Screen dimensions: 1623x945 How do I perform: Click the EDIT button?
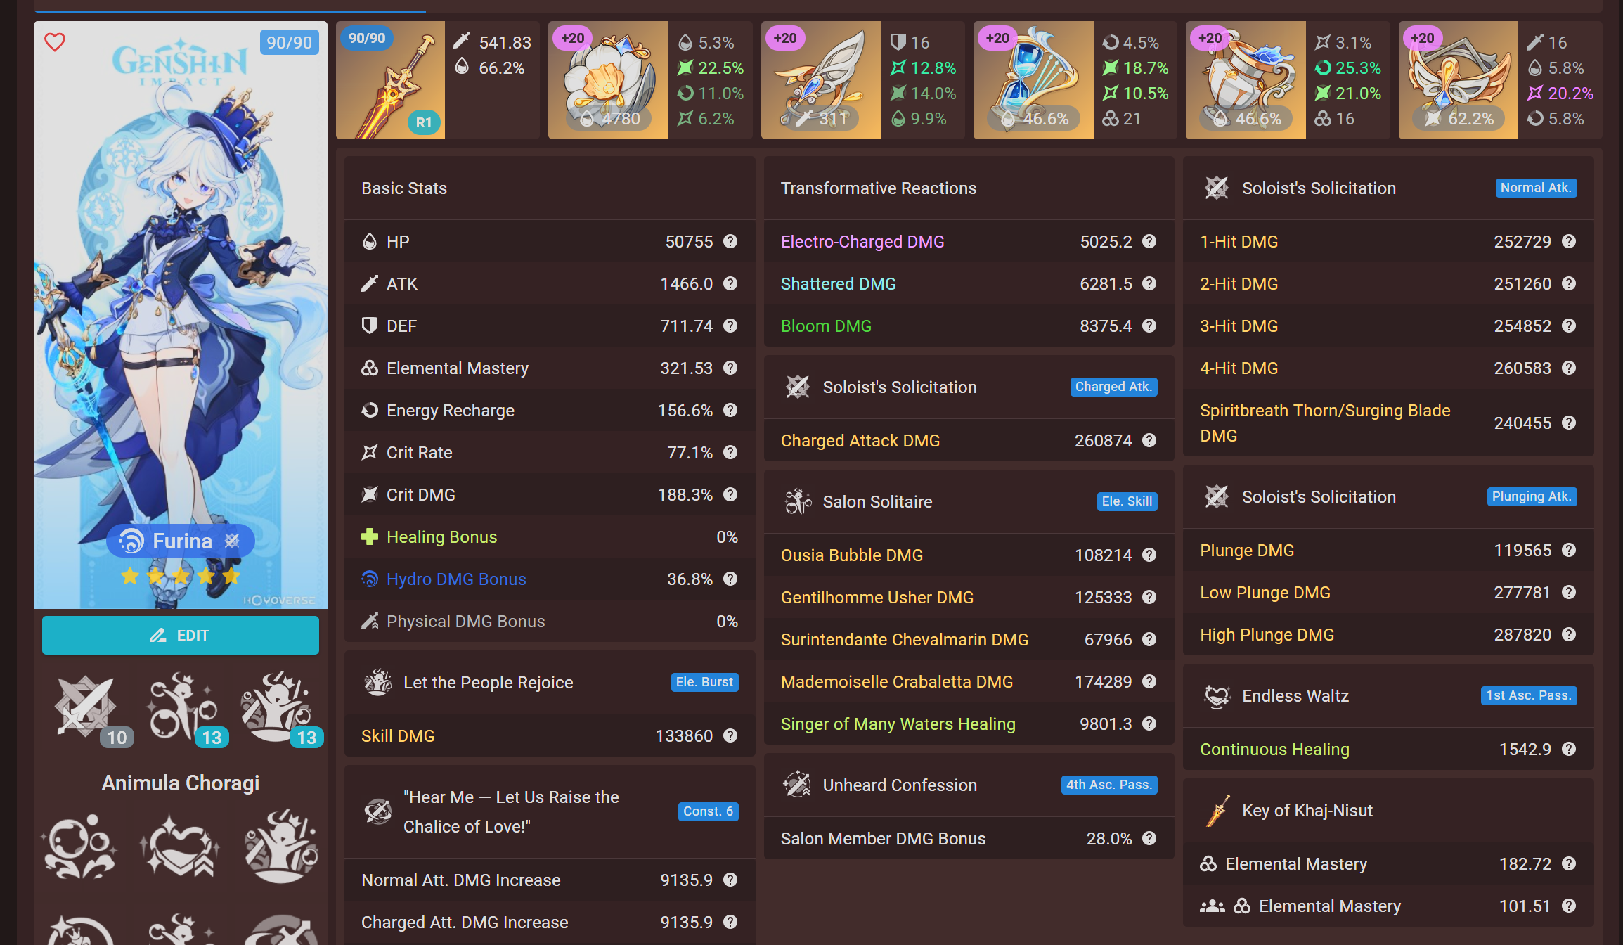pos(181,635)
